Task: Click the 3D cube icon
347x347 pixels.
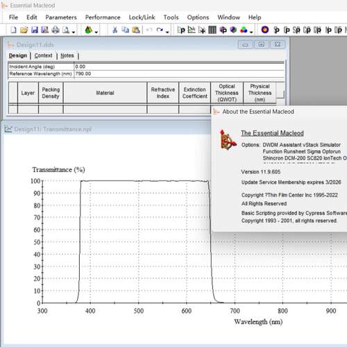Action: (x=233, y=30)
